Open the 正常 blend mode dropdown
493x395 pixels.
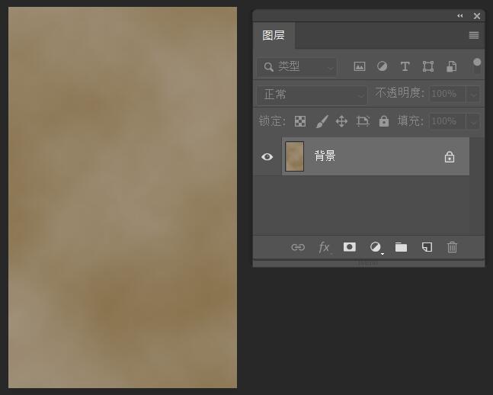[x=312, y=95]
